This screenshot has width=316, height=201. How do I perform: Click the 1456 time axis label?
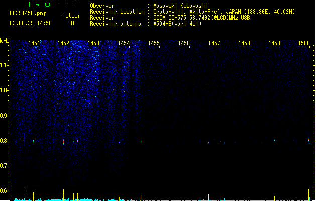(x=184, y=43)
